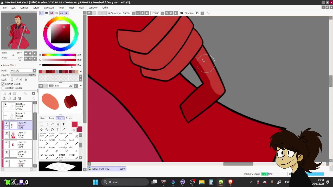Hide Layer14 visibility eye
Viewport: 333px width, 187px height.
pos(7,133)
